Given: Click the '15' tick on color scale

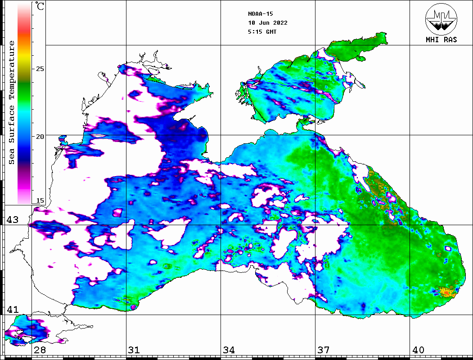Looking at the screenshot, I should tap(40, 200).
